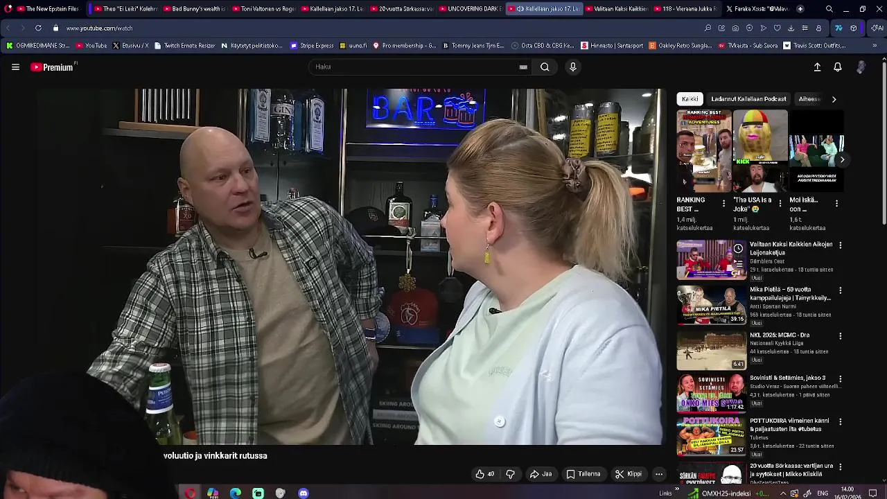
Task: Open YouTube notifications bell
Action: pos(838,67)
